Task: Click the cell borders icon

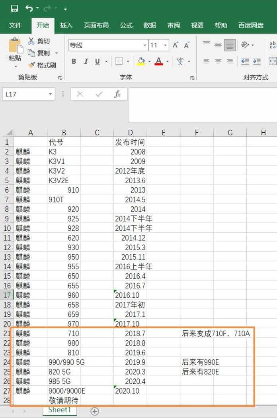Action: [x=119, y=61]
